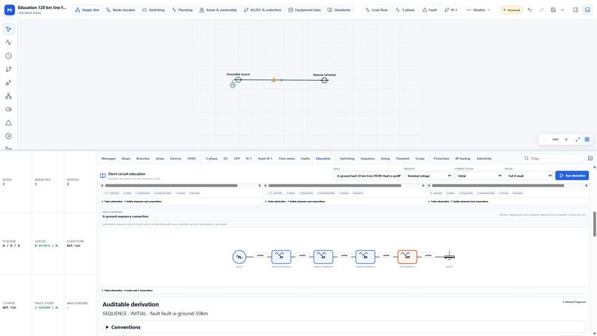This screenshot has height=336, width=597.
Task: Toggle the bottom panel layout icon
Action: [x=587, y=10]
